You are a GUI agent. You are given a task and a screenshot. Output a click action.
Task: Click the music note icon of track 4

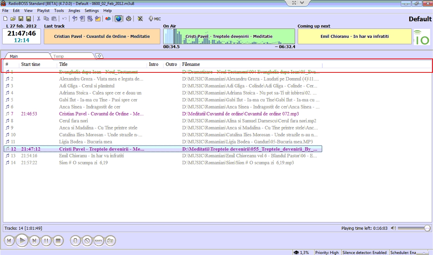(7, 93)
